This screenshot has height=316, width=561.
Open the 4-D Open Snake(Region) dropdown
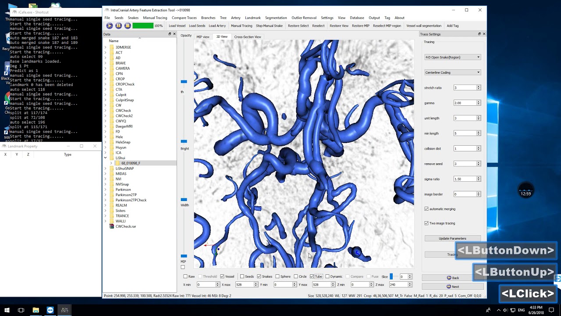[x=452, y=57]
